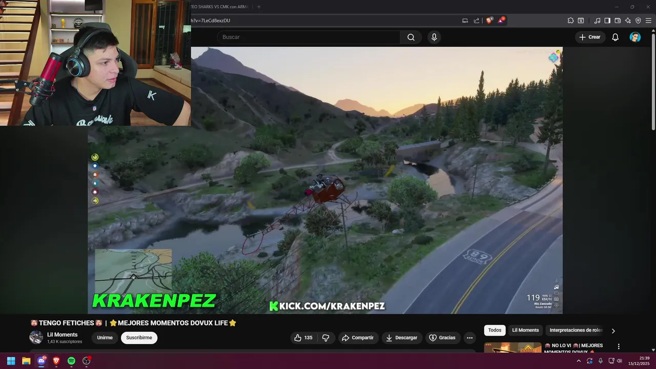Viewport: 656px width, 369px height.
Task: Expand hidden system tray icons
Action: [579, 361]
